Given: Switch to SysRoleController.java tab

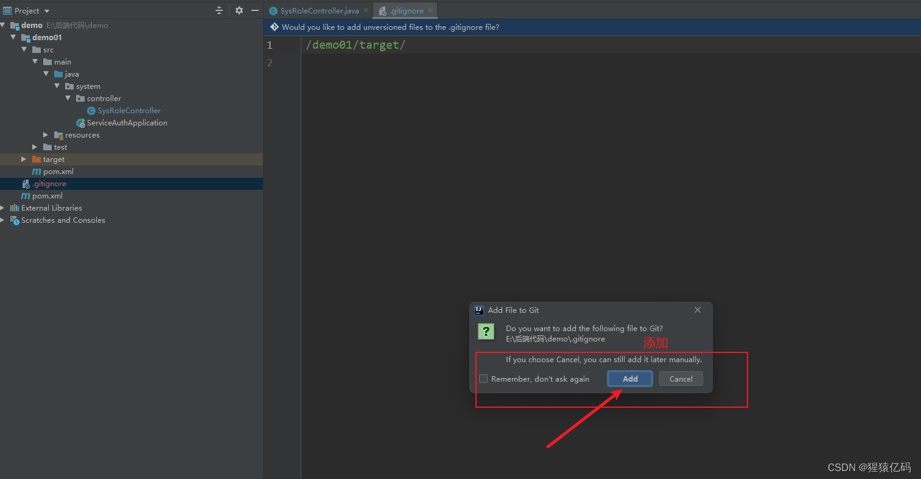Looking at the screenshot, I should point(320,11).
